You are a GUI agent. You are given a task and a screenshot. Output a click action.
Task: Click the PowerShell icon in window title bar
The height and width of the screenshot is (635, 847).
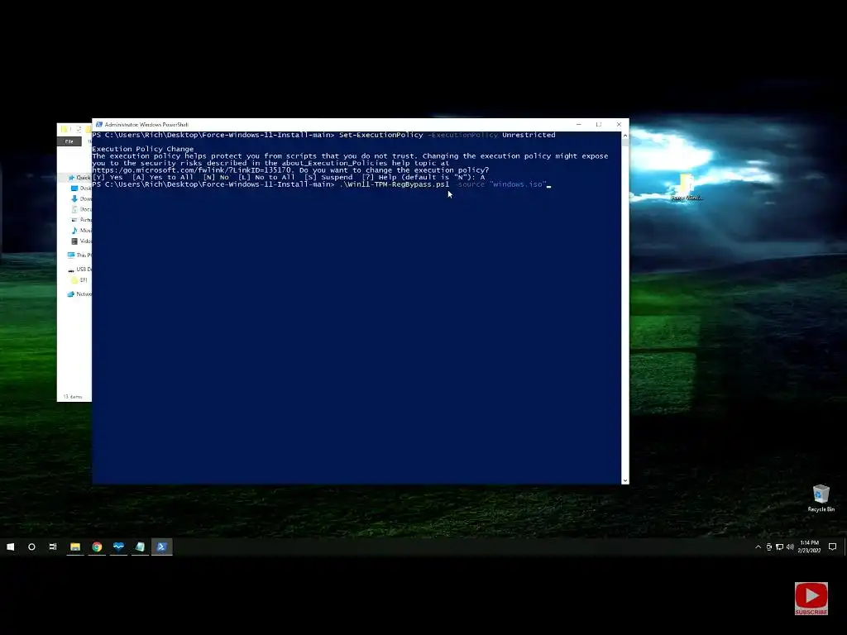click(x=99, y=125)
